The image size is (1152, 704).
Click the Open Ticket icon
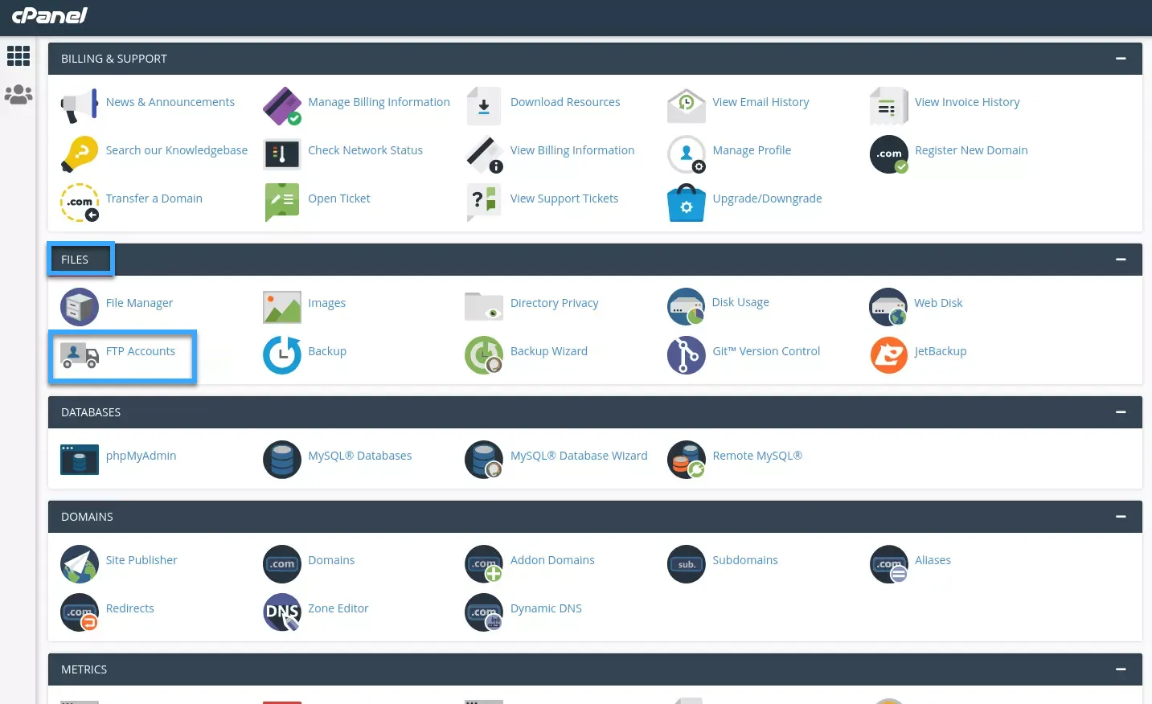coord(282,203)
